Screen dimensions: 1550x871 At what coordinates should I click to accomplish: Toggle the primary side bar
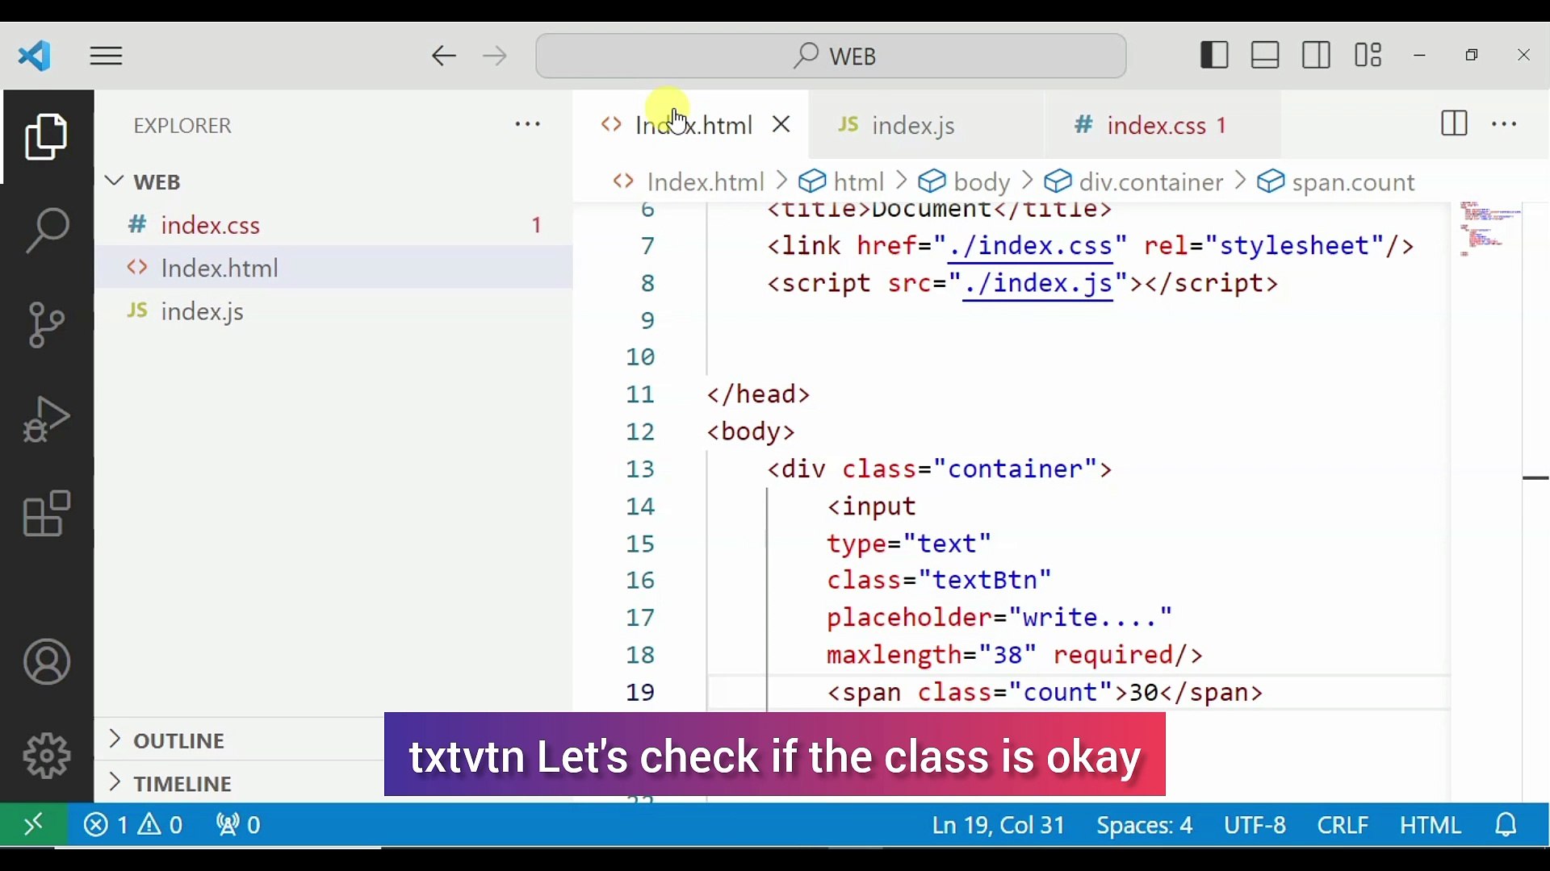1215,56
